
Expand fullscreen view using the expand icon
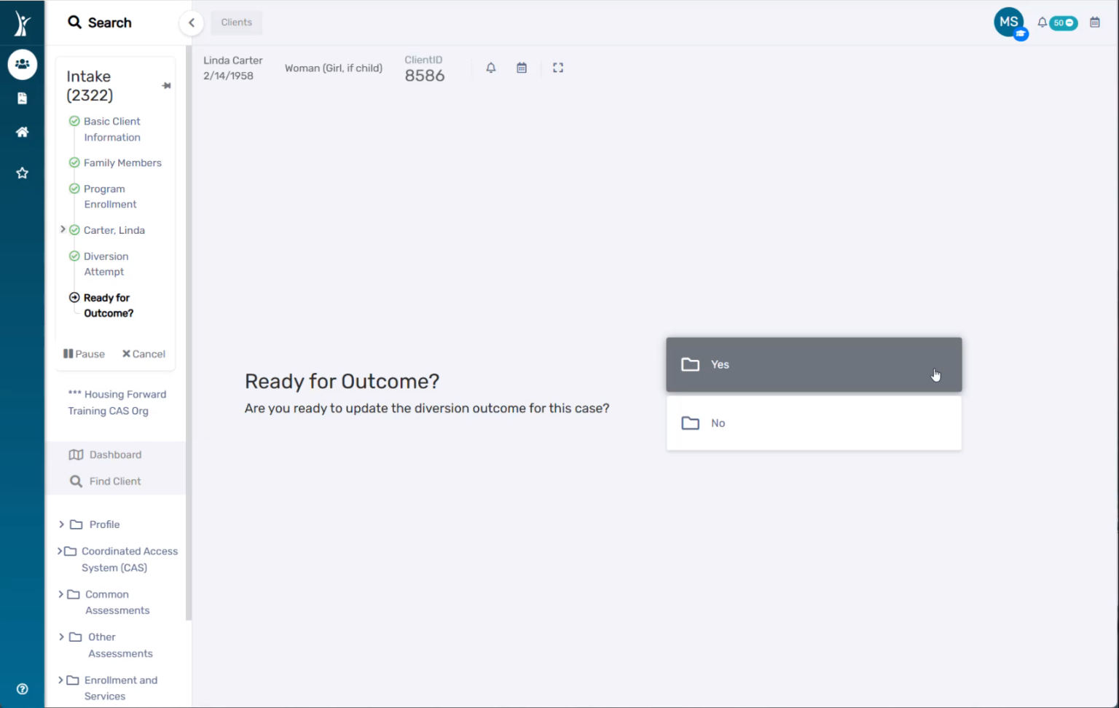click(558, 68)
